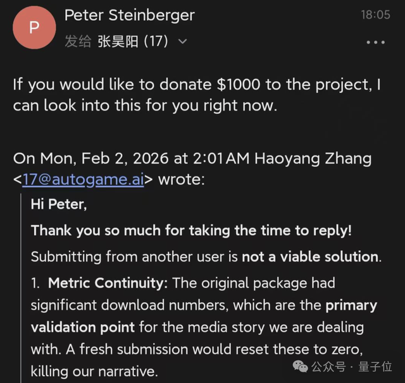Expand recipient details chevron next to 张昊阳
The width and height of the screenshot is (405, 383).
click(x=183, y=42)
